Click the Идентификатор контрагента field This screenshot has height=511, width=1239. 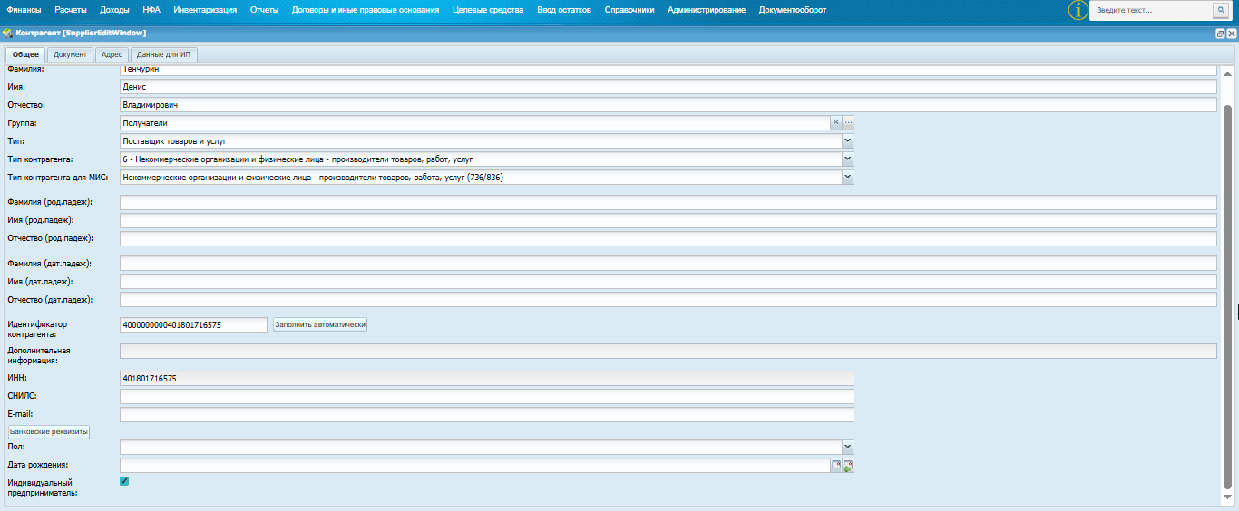(193, 324)
